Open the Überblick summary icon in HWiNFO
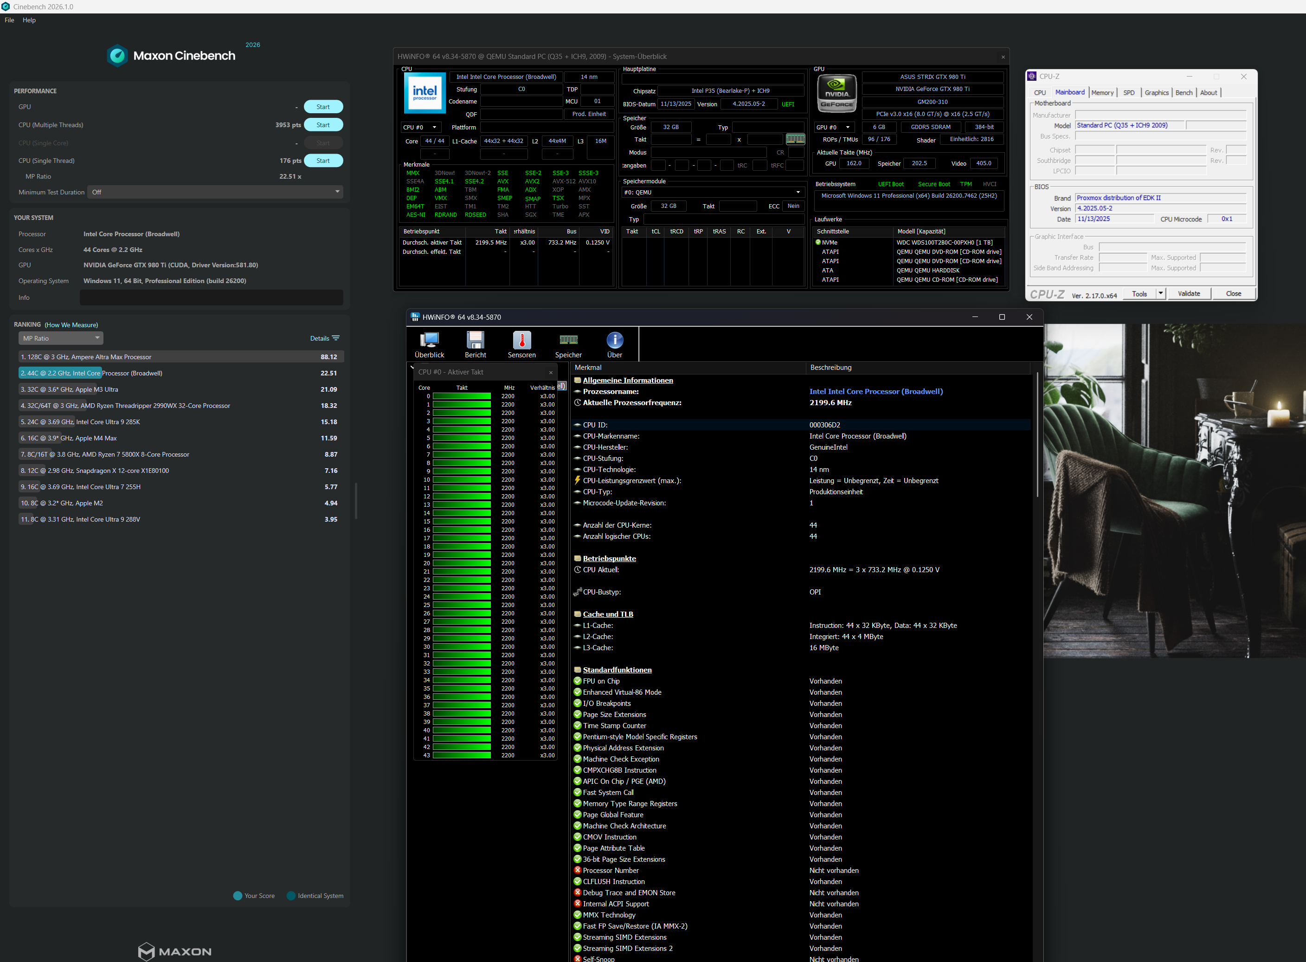 pyautogui.click(x=429, y=340)
